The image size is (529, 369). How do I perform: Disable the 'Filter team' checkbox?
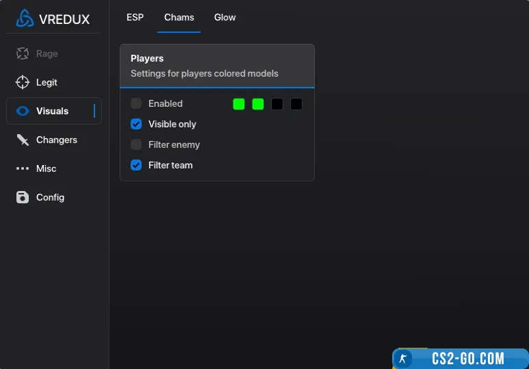(136, 165)
